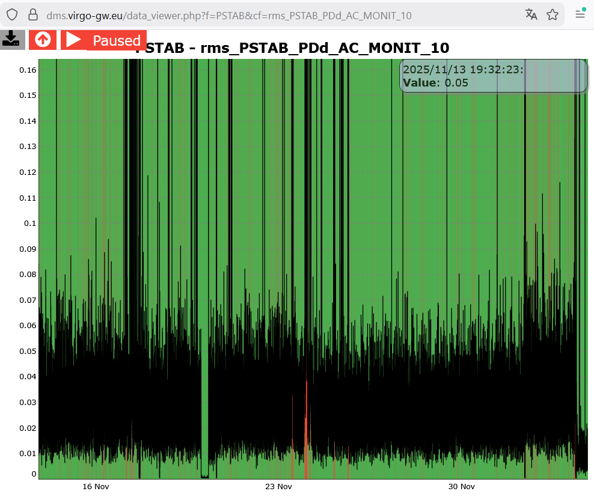Click the site security padlock icon
The height and width of the screenshot is (500, 594).
[x=33, y=14]
